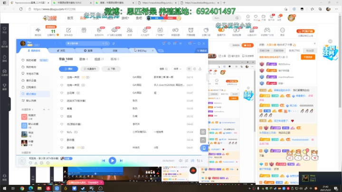Image resolution: width=342 pixels, height=192 pixels.
Task: Open the 听书 0 sub-tab
Action: tap(115, 59)
